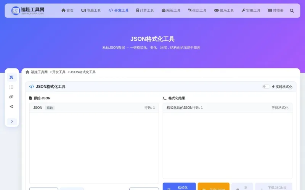Click the terminal icon beside 格式化结果
Screen dimensions: 305x190
[164, 98]
